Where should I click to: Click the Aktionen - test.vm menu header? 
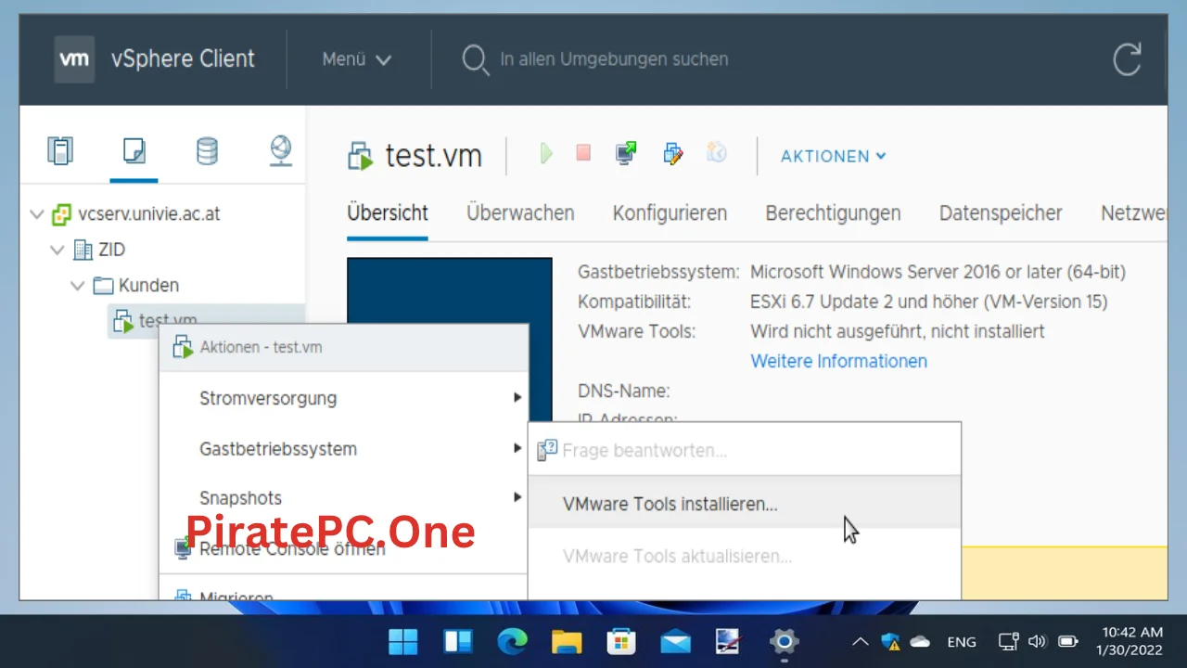(343, 347)
